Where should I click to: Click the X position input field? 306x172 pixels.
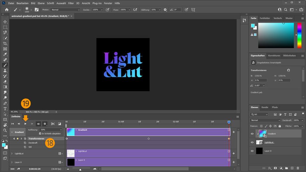[x=261, y=80]
